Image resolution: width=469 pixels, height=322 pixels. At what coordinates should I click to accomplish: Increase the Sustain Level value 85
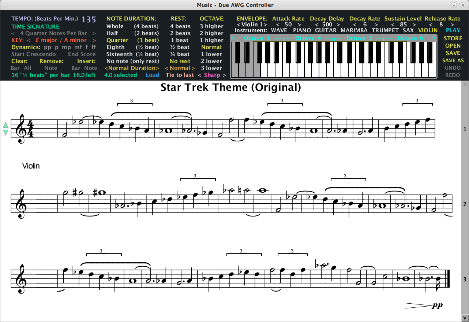coord(414,25)
